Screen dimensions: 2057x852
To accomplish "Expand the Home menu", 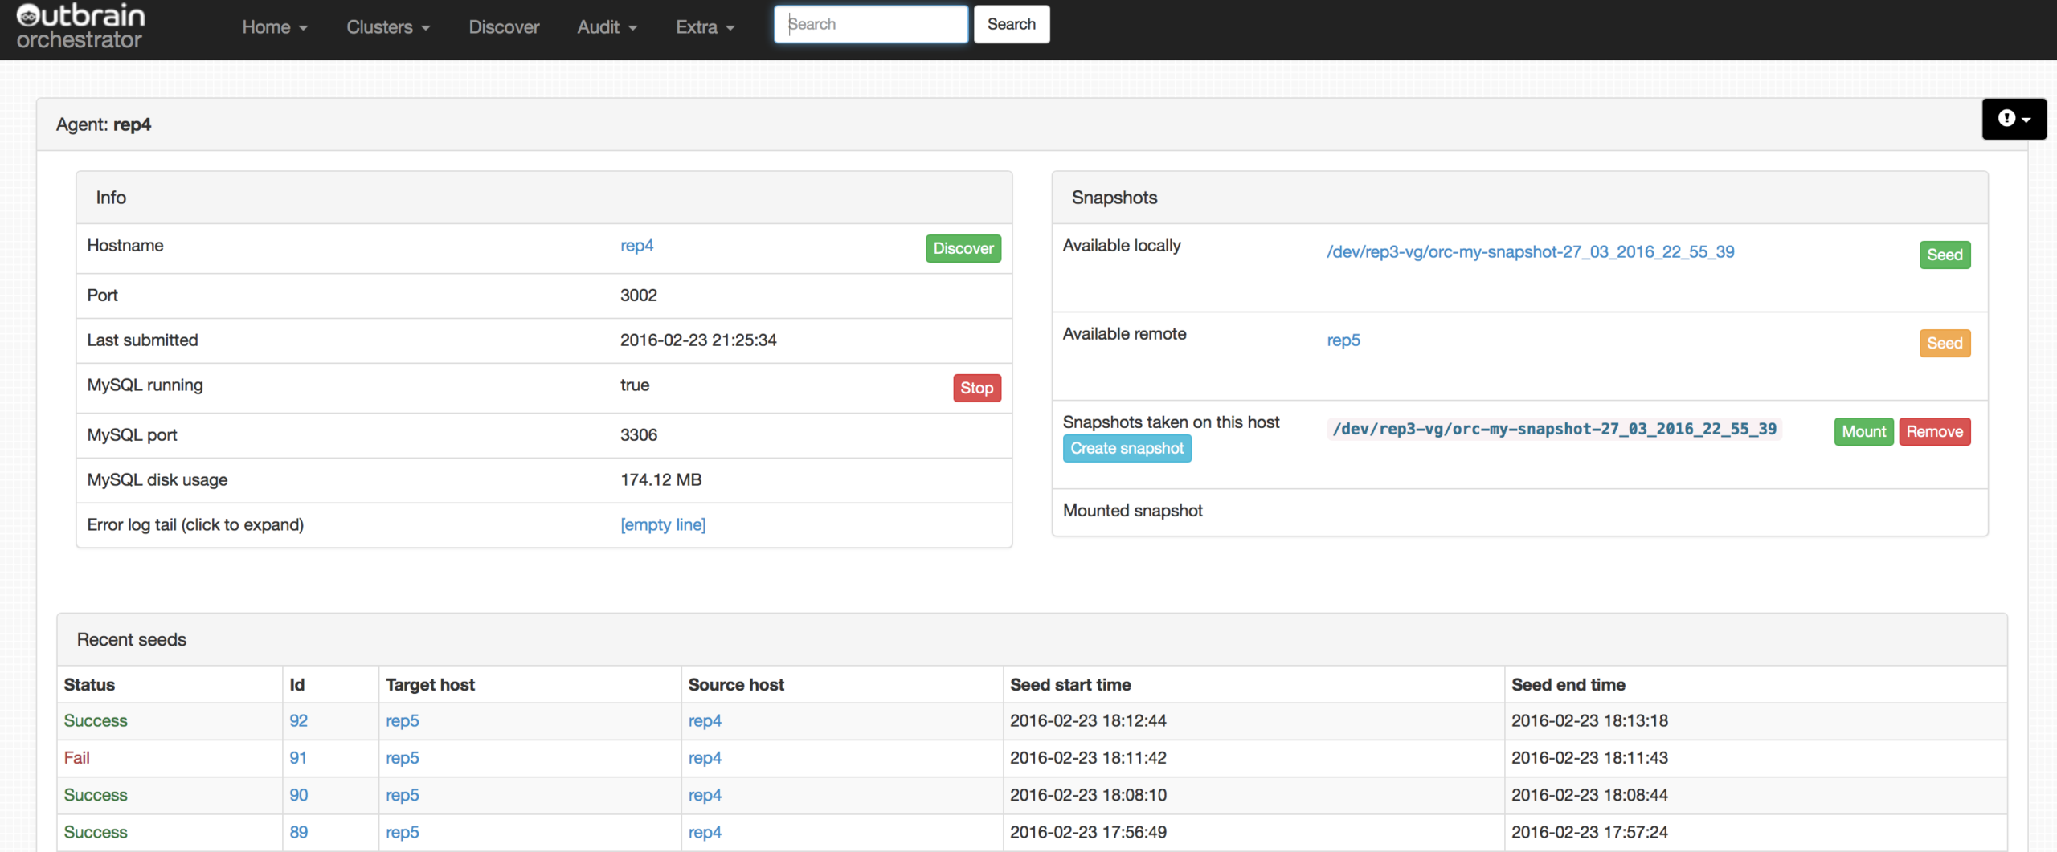I will click(x=275, y=27).
